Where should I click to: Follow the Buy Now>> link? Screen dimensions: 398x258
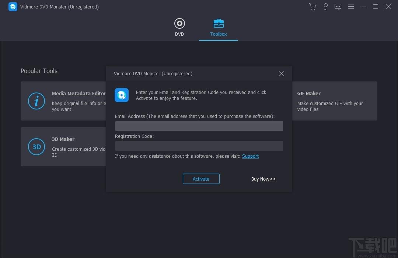pyautogui.click(x=263, y=179)
